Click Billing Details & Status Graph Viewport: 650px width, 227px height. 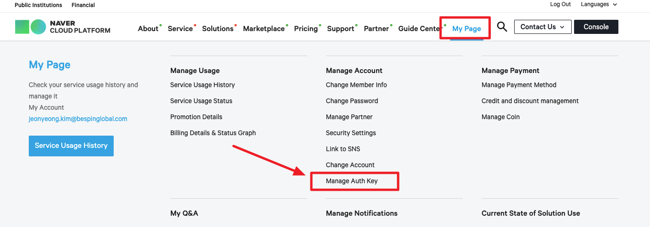pos(213,133)
